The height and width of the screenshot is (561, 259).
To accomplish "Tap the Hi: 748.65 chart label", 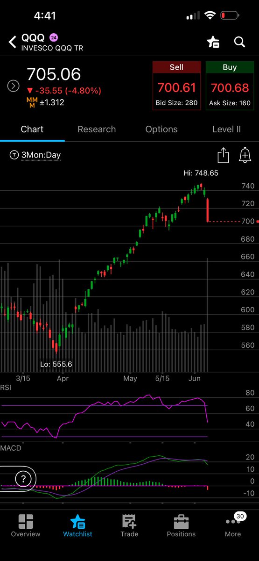I will pos(201,173).
